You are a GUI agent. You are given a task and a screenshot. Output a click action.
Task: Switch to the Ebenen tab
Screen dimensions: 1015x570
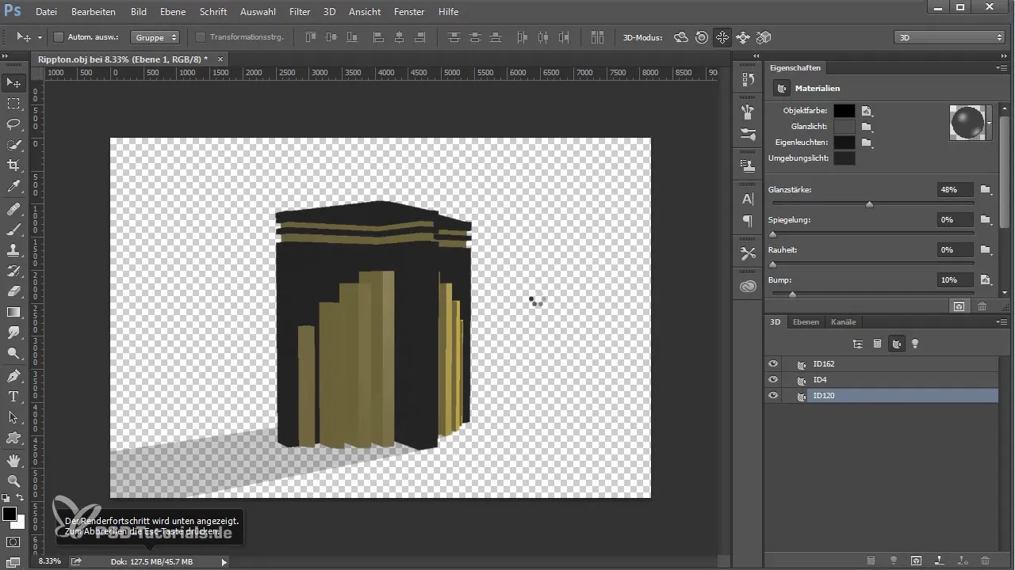click(x=806, y=322)
